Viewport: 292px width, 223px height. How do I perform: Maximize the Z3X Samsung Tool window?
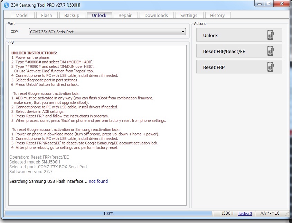tap(269, 4)
